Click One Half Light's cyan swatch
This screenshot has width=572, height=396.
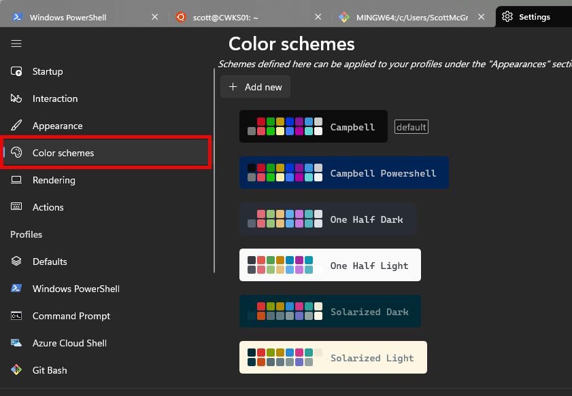[309, 260]
